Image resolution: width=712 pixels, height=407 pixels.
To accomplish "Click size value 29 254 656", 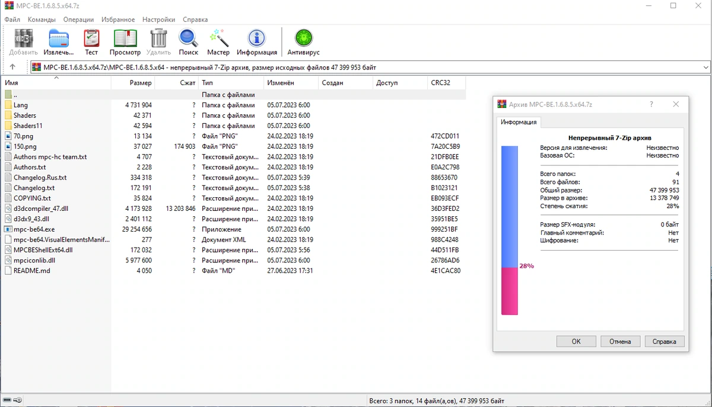I will [x=137, y=229].
